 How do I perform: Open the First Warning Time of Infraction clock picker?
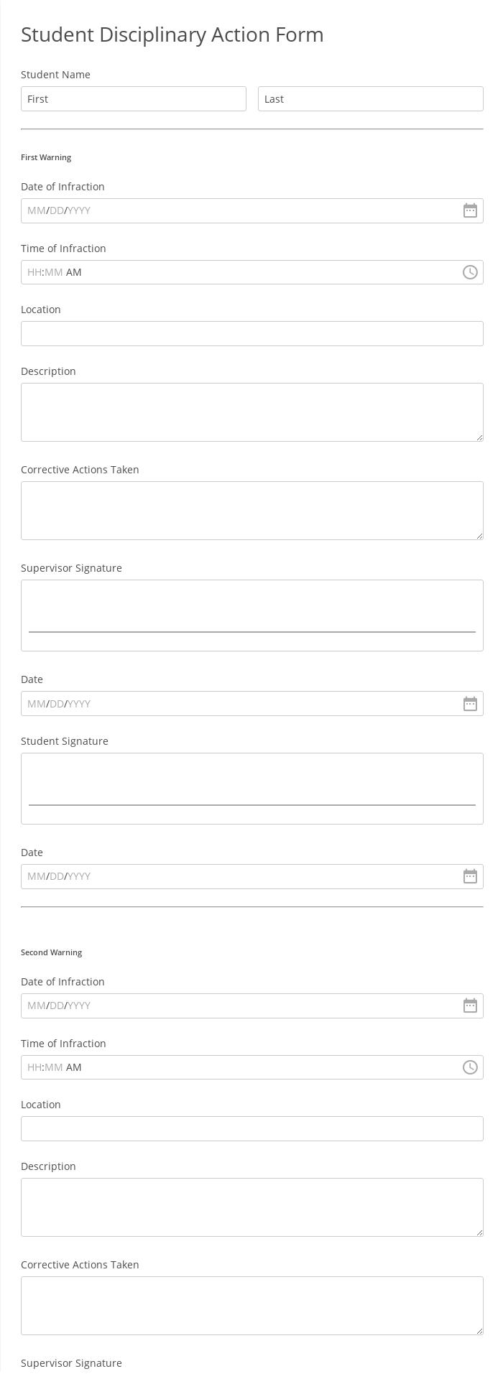pos(470,272)
